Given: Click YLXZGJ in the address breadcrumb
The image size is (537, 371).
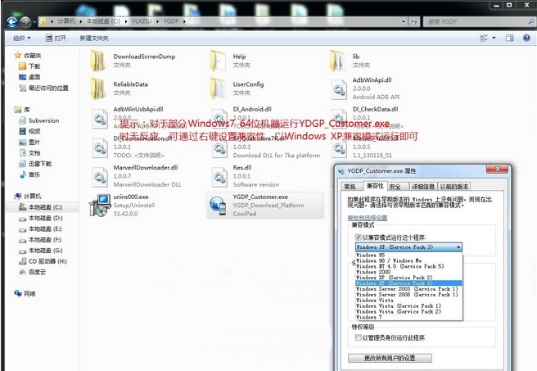Looking at the screenshot, I should (x=142, y=21).
